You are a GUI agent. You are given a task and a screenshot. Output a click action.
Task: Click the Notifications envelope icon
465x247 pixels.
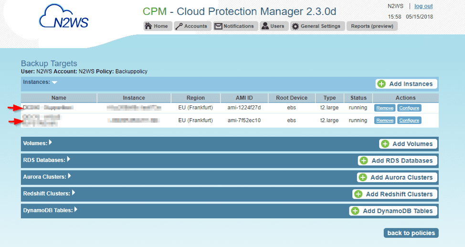coord(218,26)
